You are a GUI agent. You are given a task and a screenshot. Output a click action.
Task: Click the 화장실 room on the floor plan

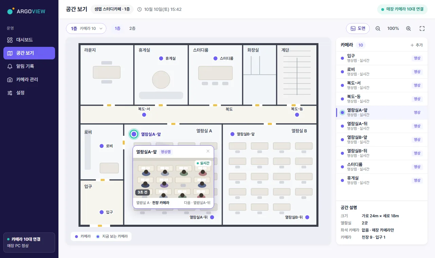(259, 75)
